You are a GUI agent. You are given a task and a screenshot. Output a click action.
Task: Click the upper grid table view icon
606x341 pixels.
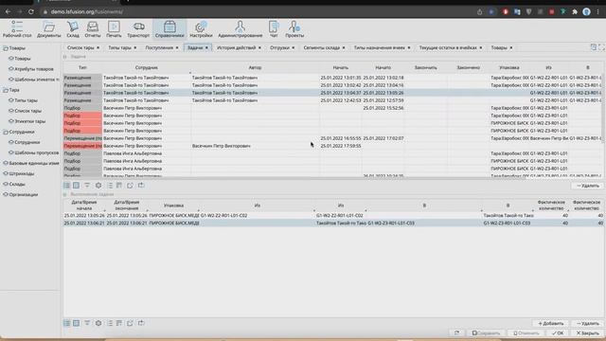[x=76, y=186]
